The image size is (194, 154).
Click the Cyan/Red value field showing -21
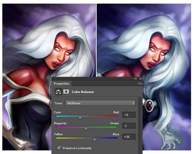(x=129, y=115)
